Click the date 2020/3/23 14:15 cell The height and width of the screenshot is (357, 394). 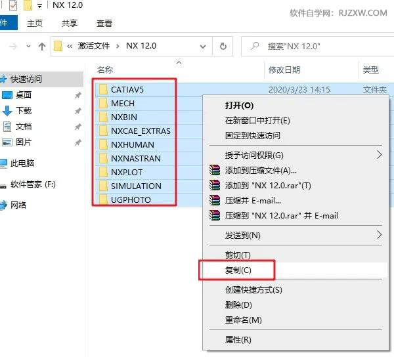coord(299,90)
